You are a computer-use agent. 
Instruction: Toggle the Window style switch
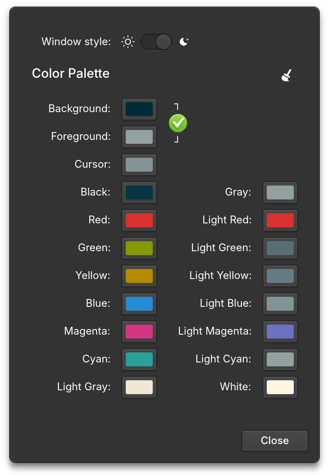click(x=156, y=42)
